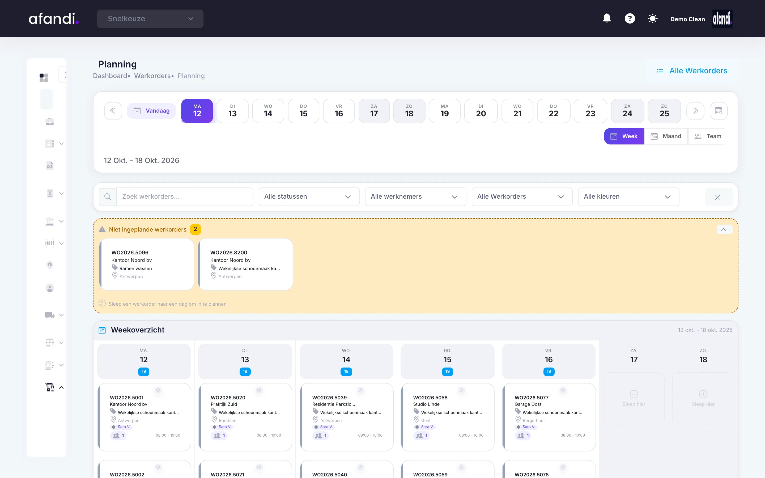This screenshot has width=765, height=478.
Task: Click the search magnifier icon
Action: pos(108,197)
